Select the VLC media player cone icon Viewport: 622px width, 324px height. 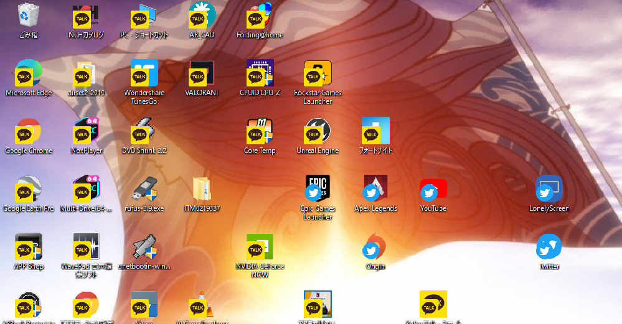click(202, 304)
